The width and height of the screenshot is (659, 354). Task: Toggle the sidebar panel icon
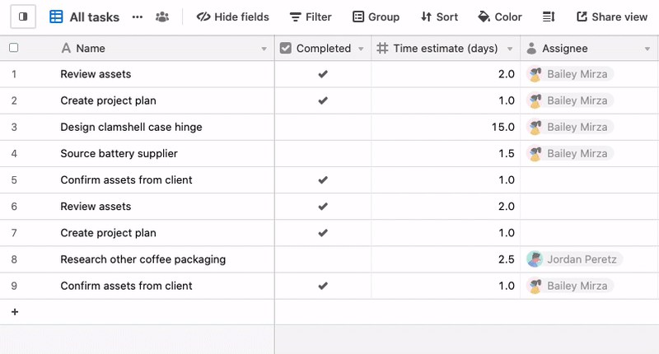[x=23, y=16]
